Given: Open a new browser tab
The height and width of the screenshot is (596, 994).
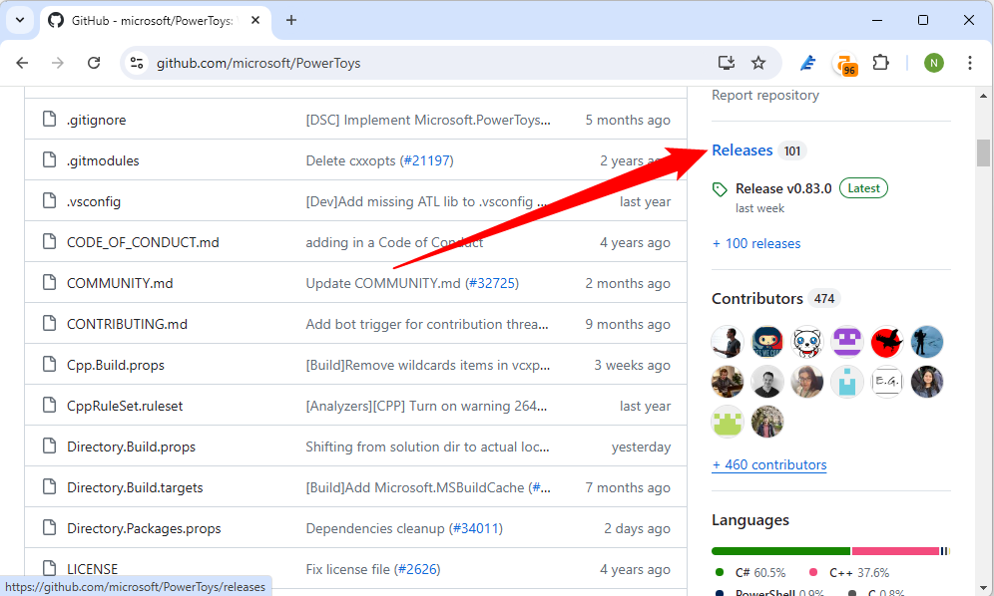Looking at the screenshot, I should 291,20.
